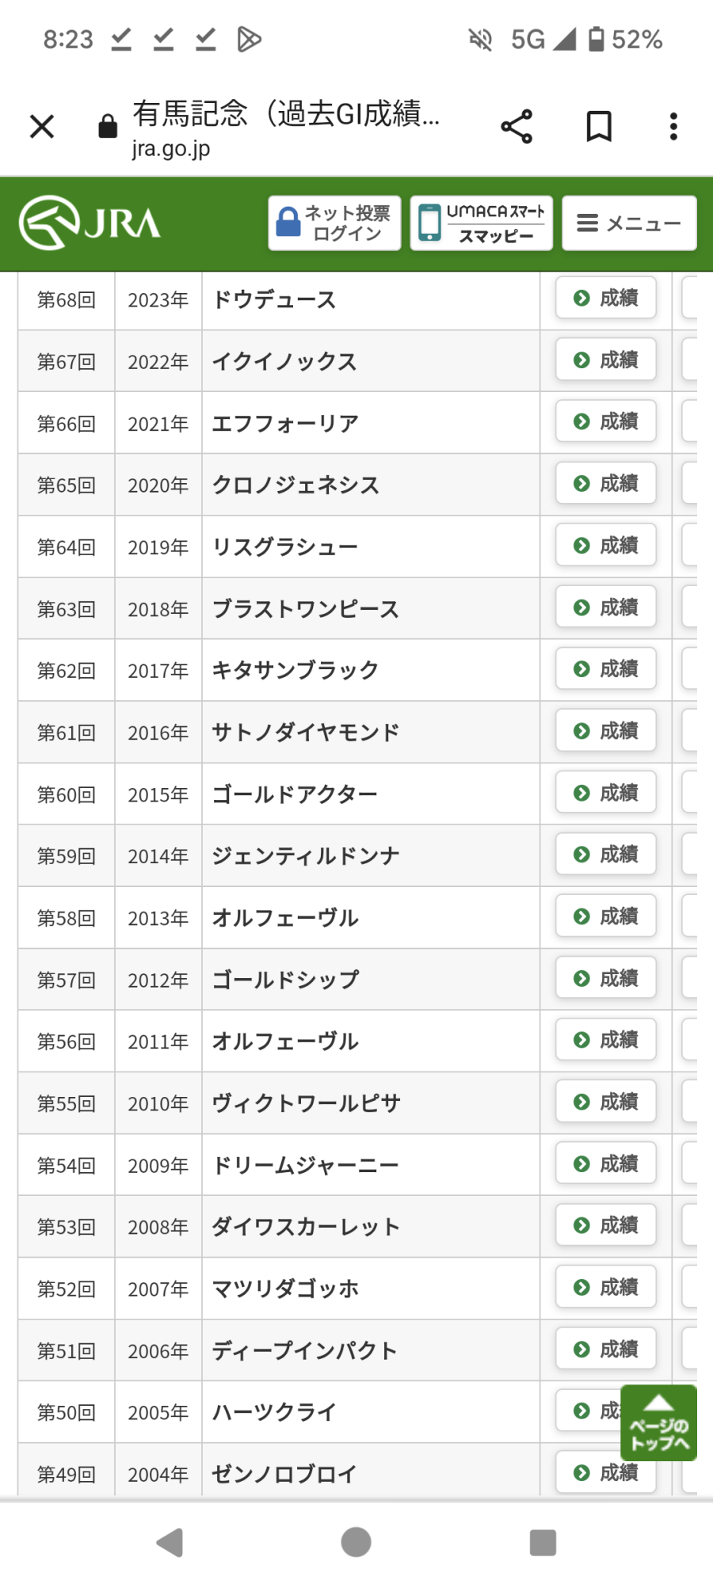Open the メニュー hamburger menu

point(629,223)
